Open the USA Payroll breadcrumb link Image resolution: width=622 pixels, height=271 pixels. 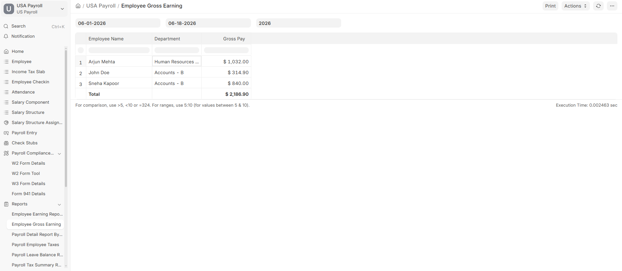pos(101,6)
